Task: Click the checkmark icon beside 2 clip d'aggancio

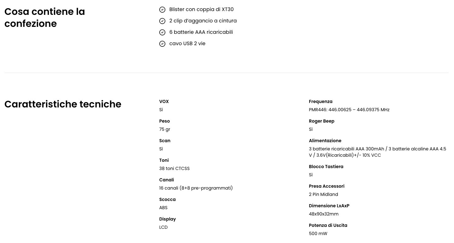Action: tap(162, 21)
